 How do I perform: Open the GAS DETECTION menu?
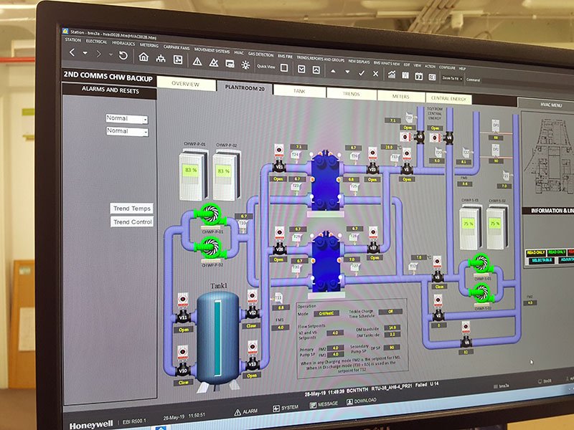(260, 54)
